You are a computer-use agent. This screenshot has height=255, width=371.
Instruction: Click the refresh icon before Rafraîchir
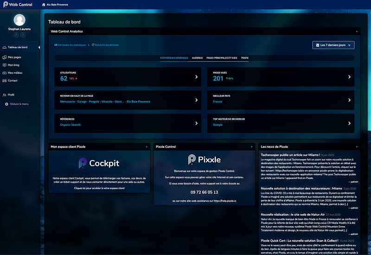93,45
